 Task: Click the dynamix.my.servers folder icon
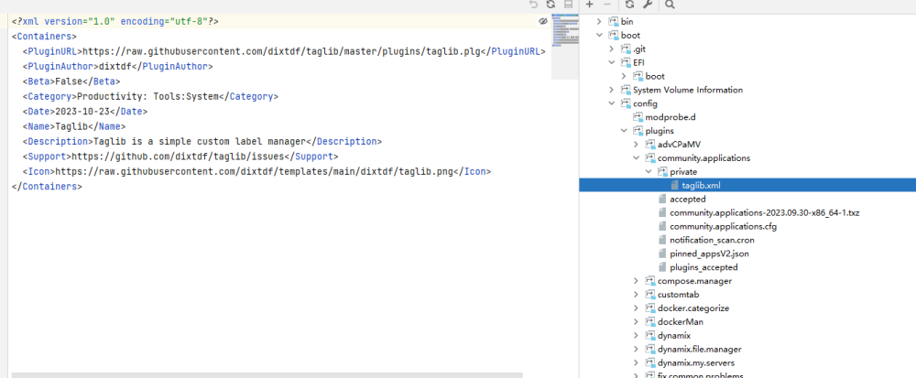[650, 362]
